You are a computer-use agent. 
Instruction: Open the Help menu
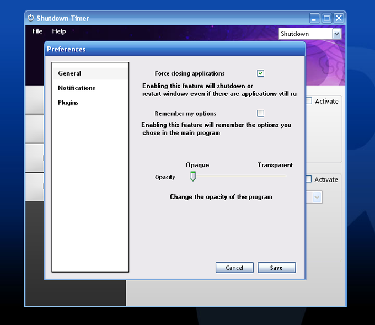click(59, 31)
